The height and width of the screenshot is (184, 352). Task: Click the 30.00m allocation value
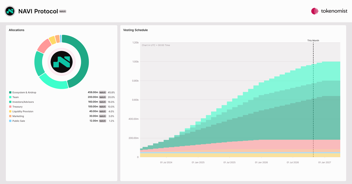(94, 116)
